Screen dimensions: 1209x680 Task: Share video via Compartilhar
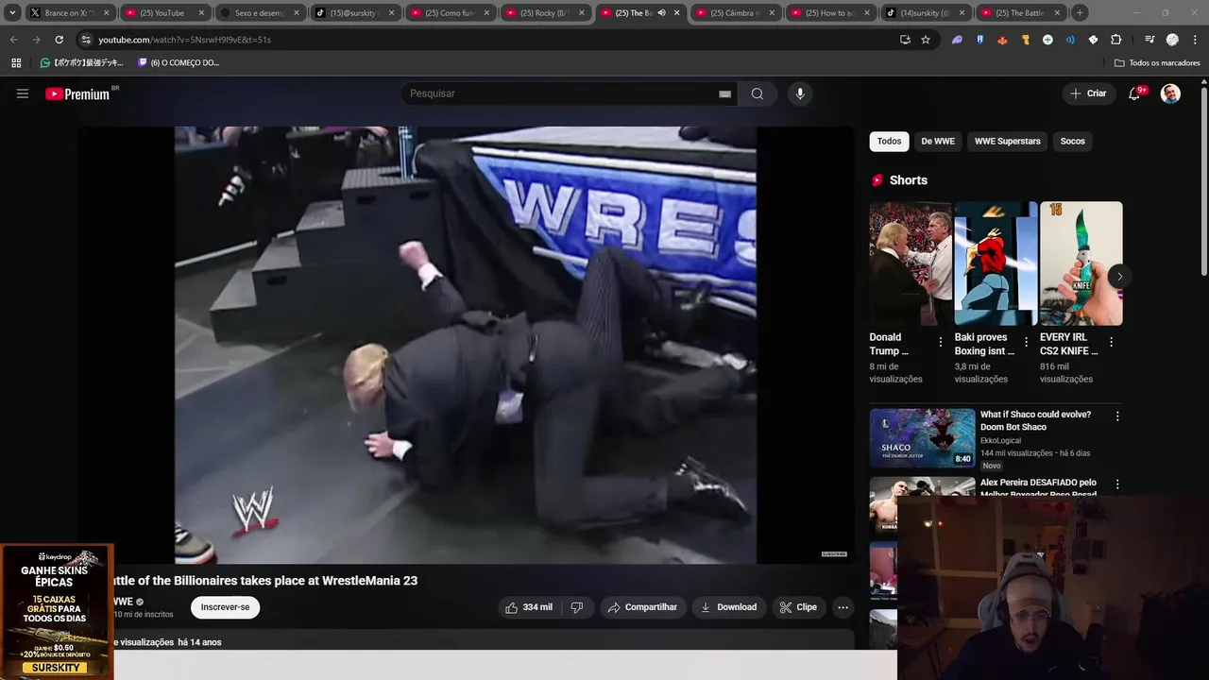643,607
